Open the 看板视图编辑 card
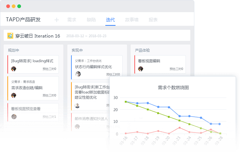Viewport: 240px width, 152px height. click(x=160, y=64)
